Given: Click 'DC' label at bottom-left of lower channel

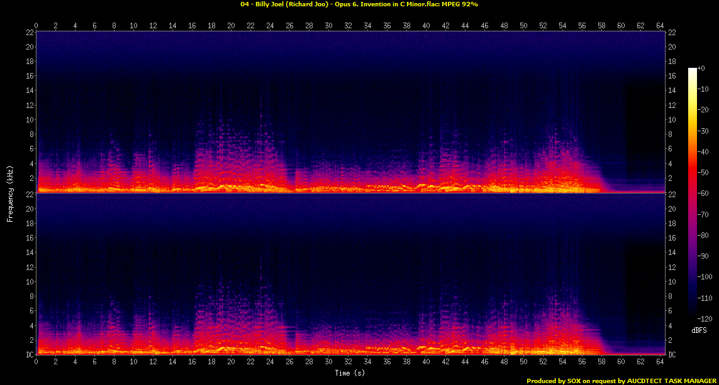Looking at the screenshot, I should [28, 354].
